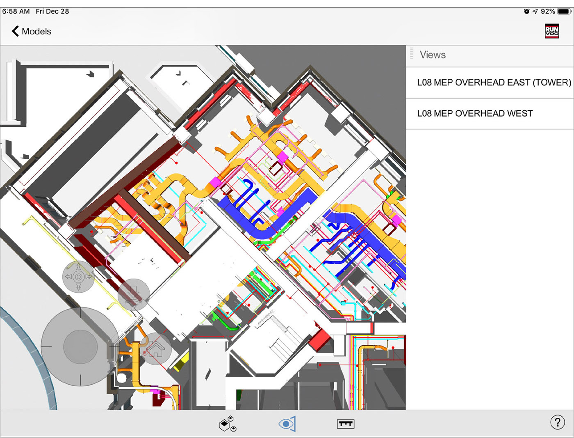Tap the alarm clock status icon
The image size is (574, 438).
pos(526,11)
